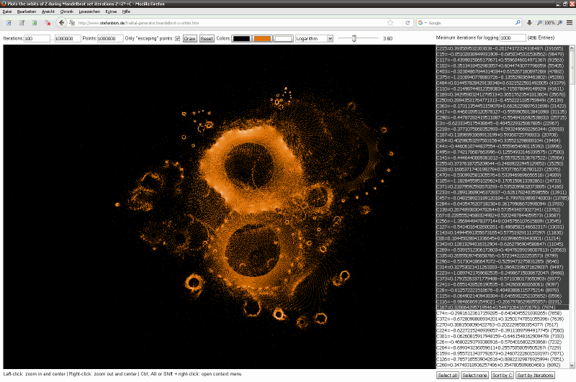Click the Minimum iterations for logging field
576x382 pixels.
tap(513, 37)
